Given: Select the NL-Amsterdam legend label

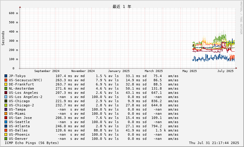Looking at the screenshot, I should (21, 88).
